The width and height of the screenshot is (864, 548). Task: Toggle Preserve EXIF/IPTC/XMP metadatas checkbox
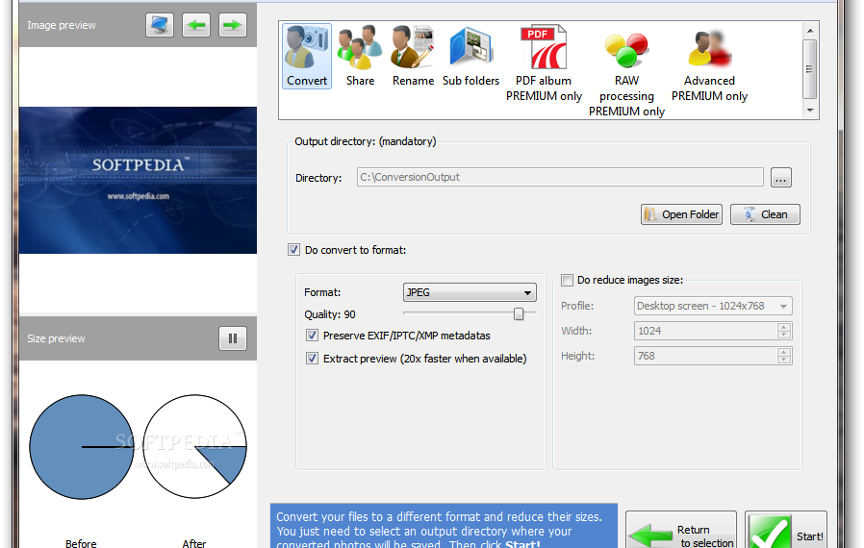coord(312,336)
